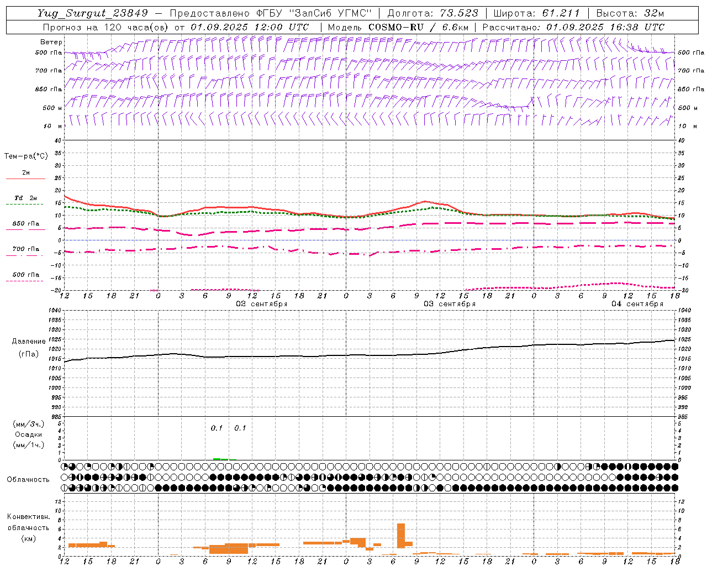The height and width of the screenshot is (566, 707).
Task: Click the left '700 гПа' wind level label
Action: (49, 71)
